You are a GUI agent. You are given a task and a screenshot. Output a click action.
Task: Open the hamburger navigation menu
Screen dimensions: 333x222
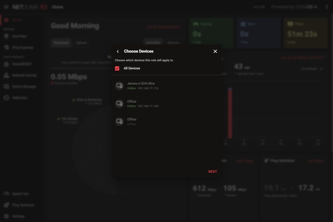[x=6, y=7]
